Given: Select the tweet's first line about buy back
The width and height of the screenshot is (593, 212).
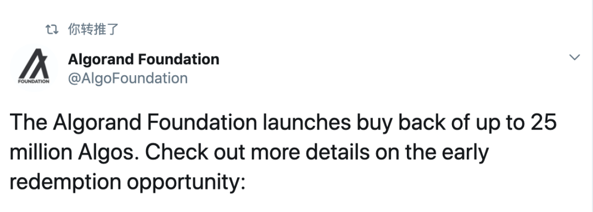Looking at the screenshot, I should point(283,124).
